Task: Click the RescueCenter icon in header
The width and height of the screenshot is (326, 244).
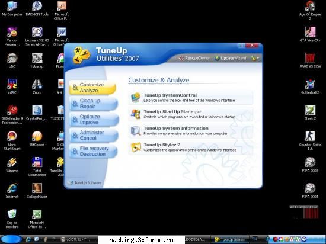Action: click(x=181, y=58)
